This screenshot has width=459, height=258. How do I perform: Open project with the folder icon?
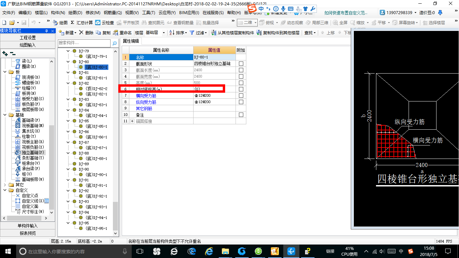coord(12,23)
